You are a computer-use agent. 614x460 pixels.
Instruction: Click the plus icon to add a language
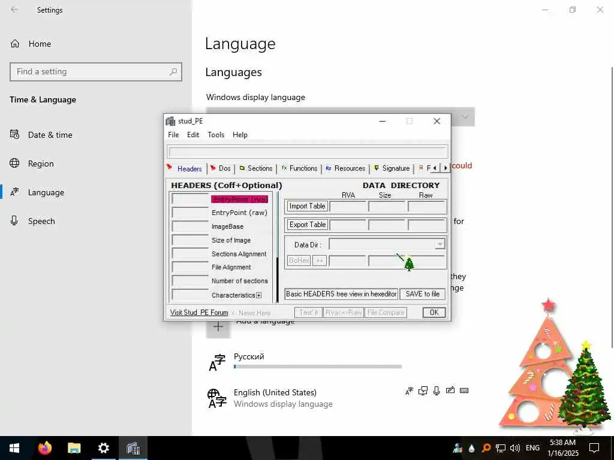coord(218,326)
